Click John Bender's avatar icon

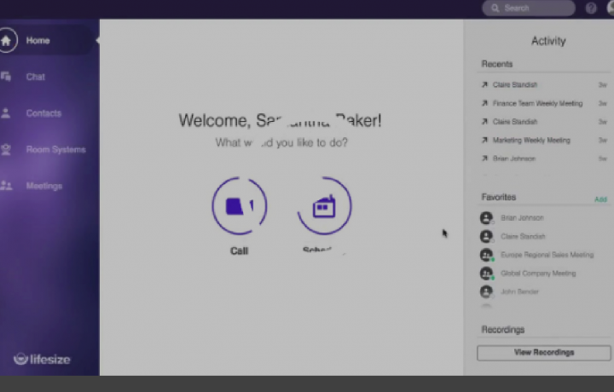point(486,291)
